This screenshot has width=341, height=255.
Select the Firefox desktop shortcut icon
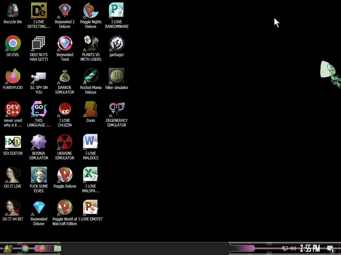pos(13,76)
